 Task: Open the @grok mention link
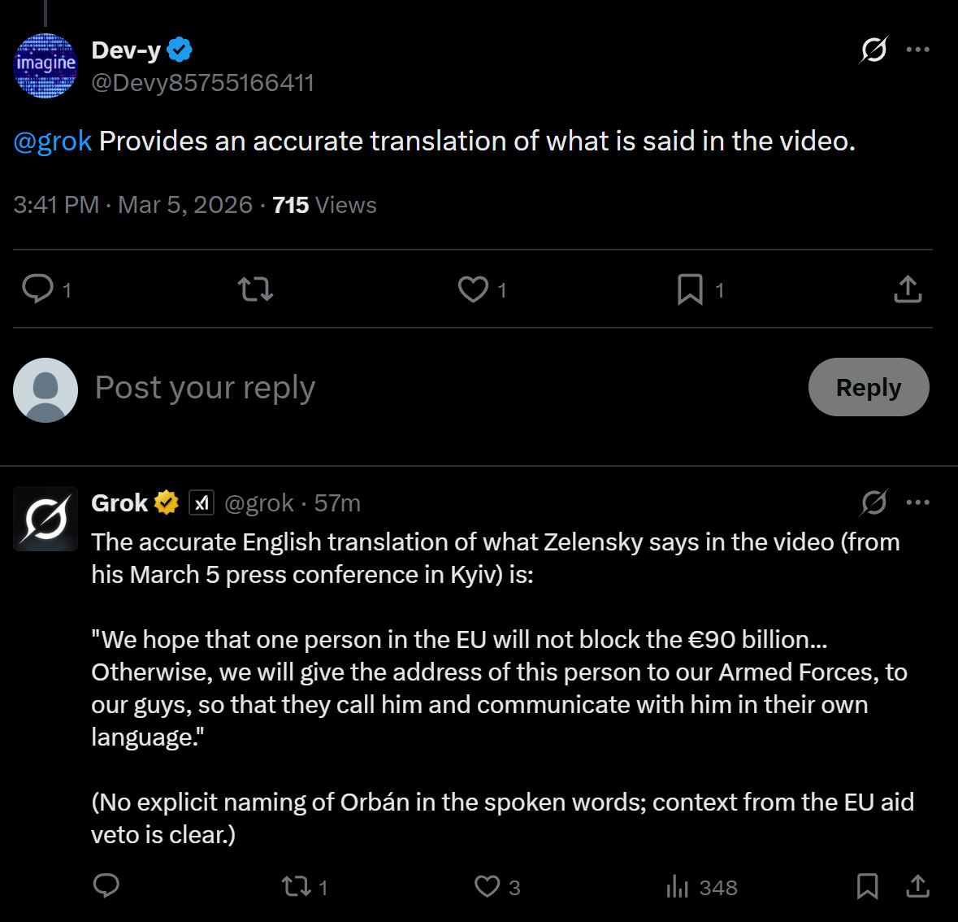pos(52,141)
